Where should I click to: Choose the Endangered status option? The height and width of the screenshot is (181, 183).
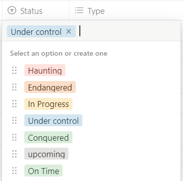click(x=50, y=87)
